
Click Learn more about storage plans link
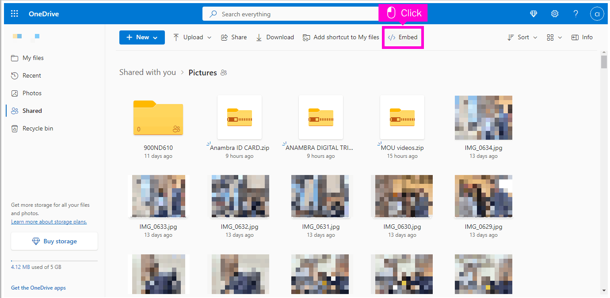pyautogui.click(x=49, y=222)
